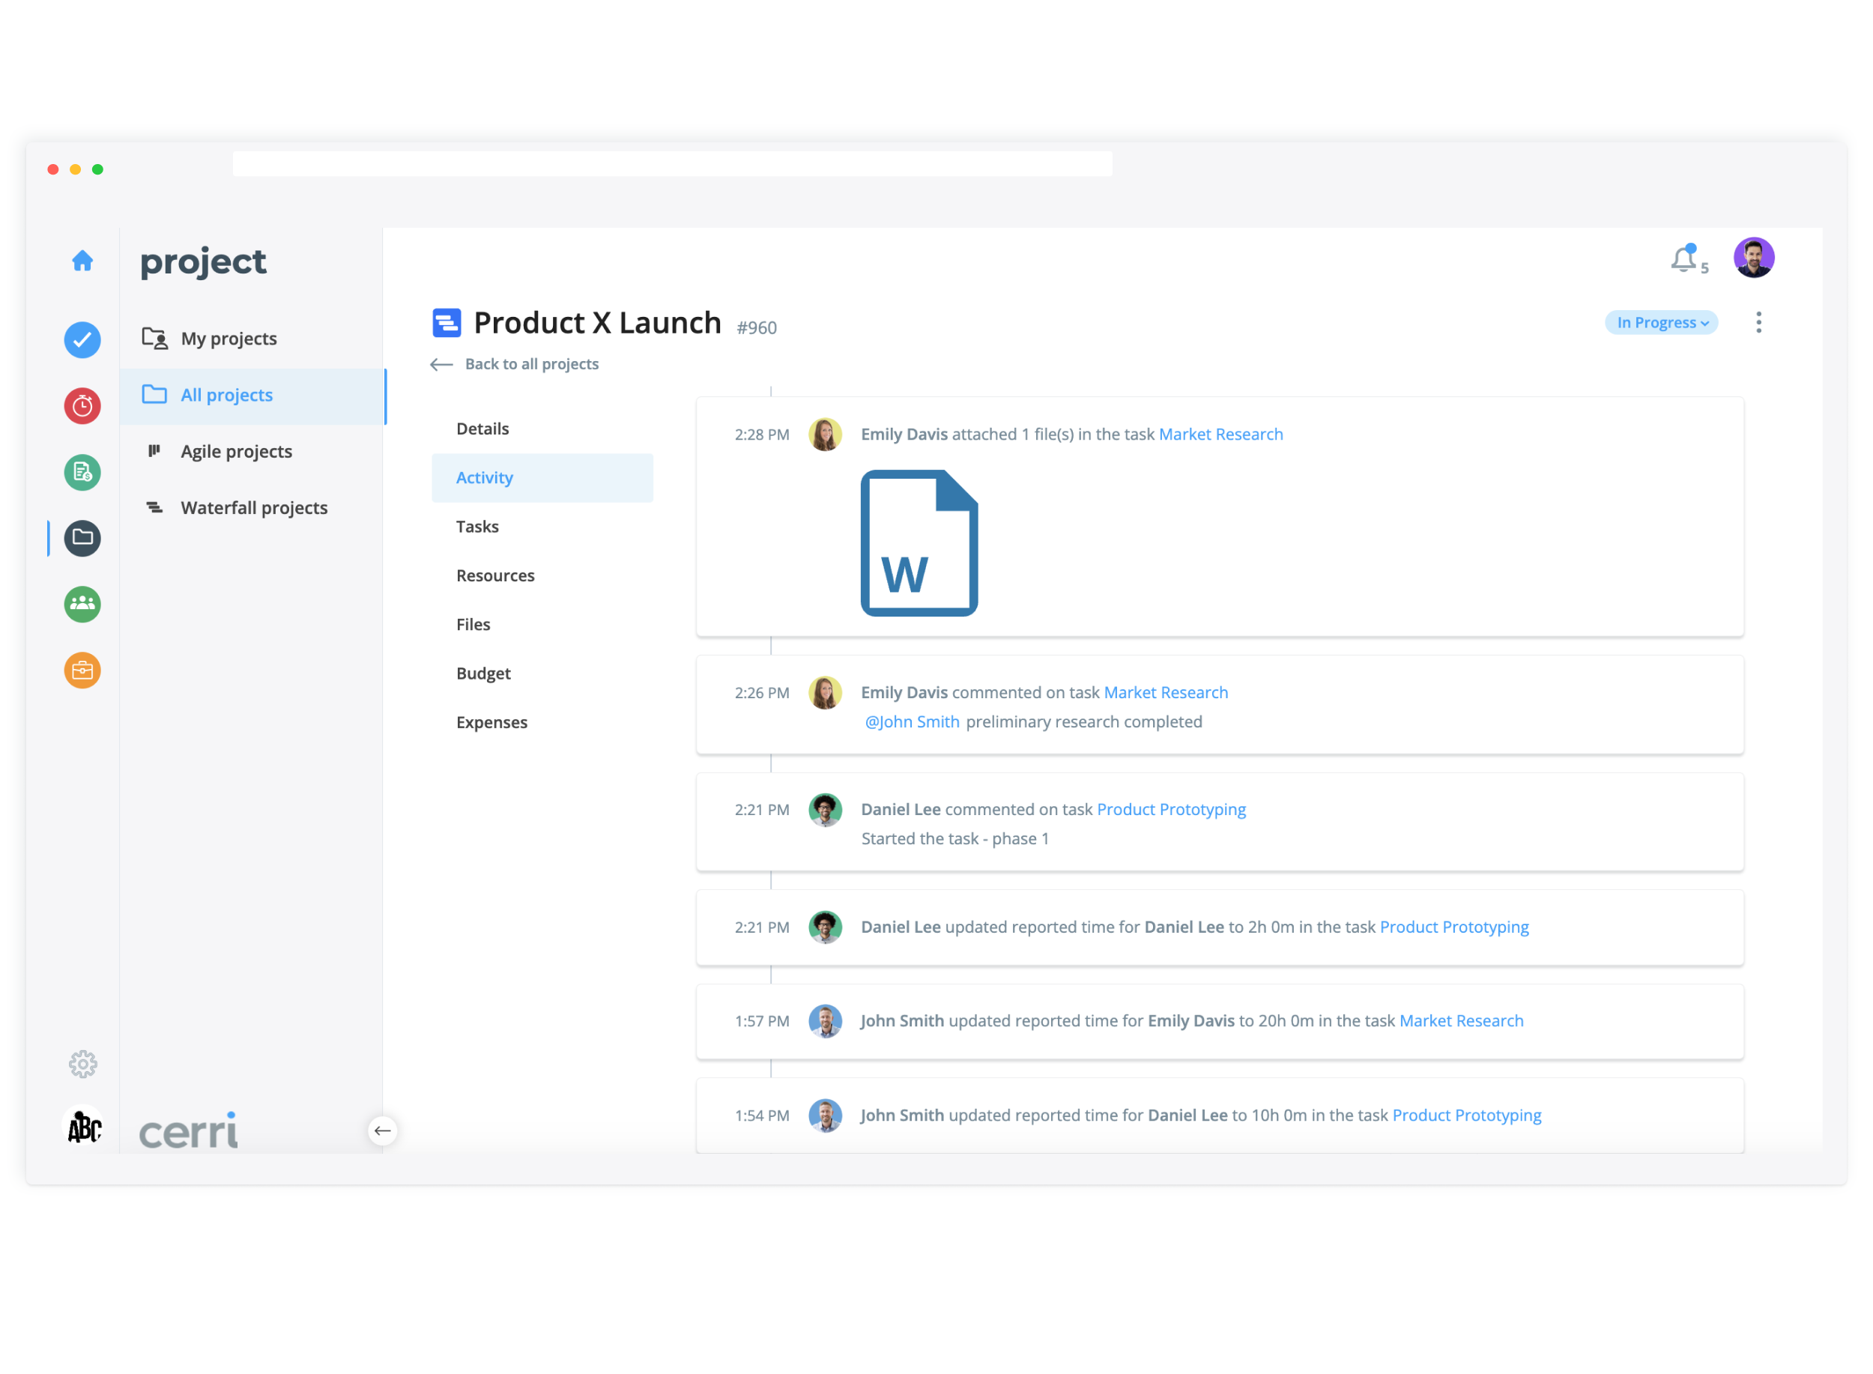Select Waterfall projects in sidebar
Image resolution: width=1873 pixels, height=1374 pixels.
254,508
